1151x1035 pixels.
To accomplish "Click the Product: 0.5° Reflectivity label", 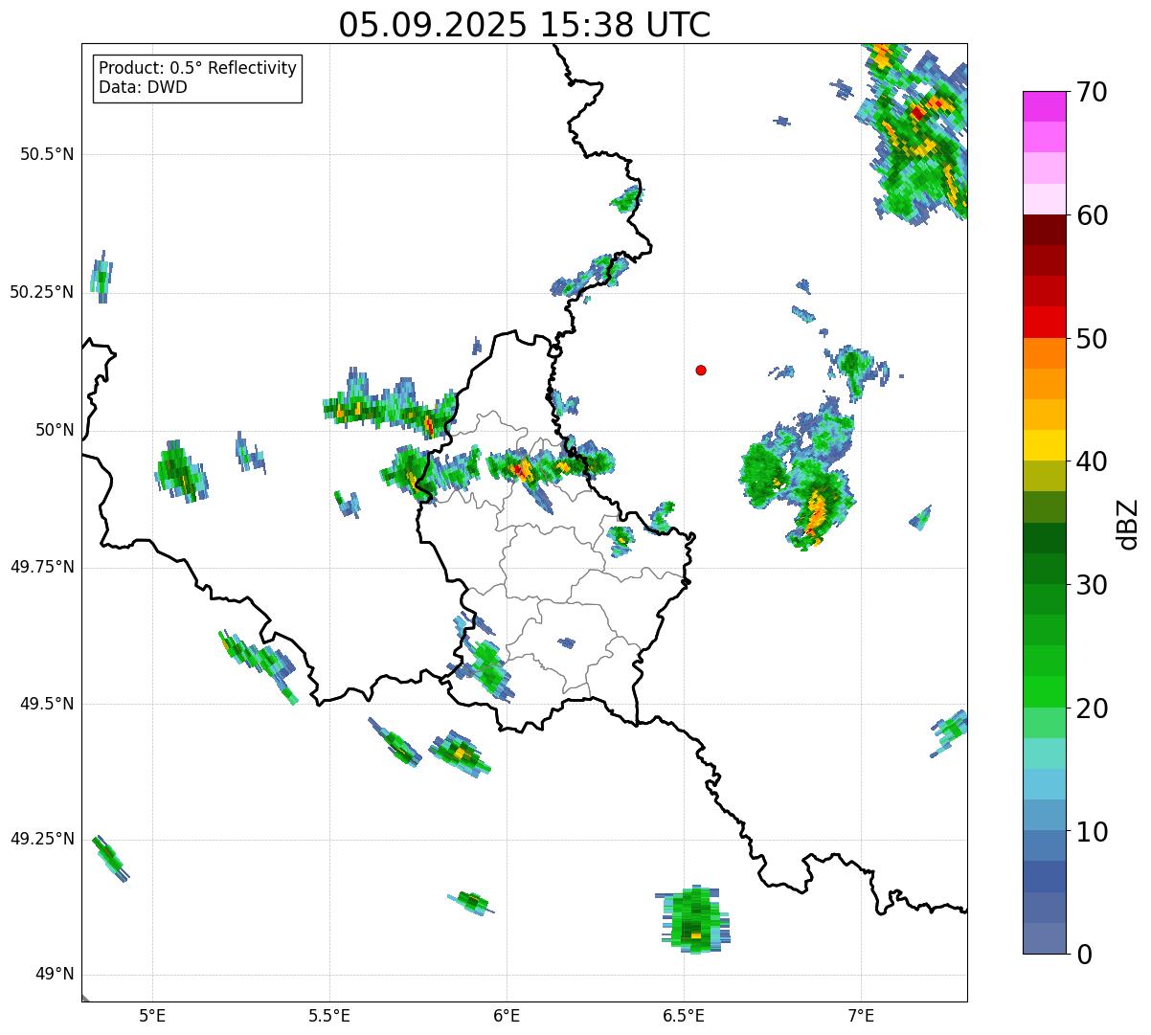I will [x=198, y=69].
